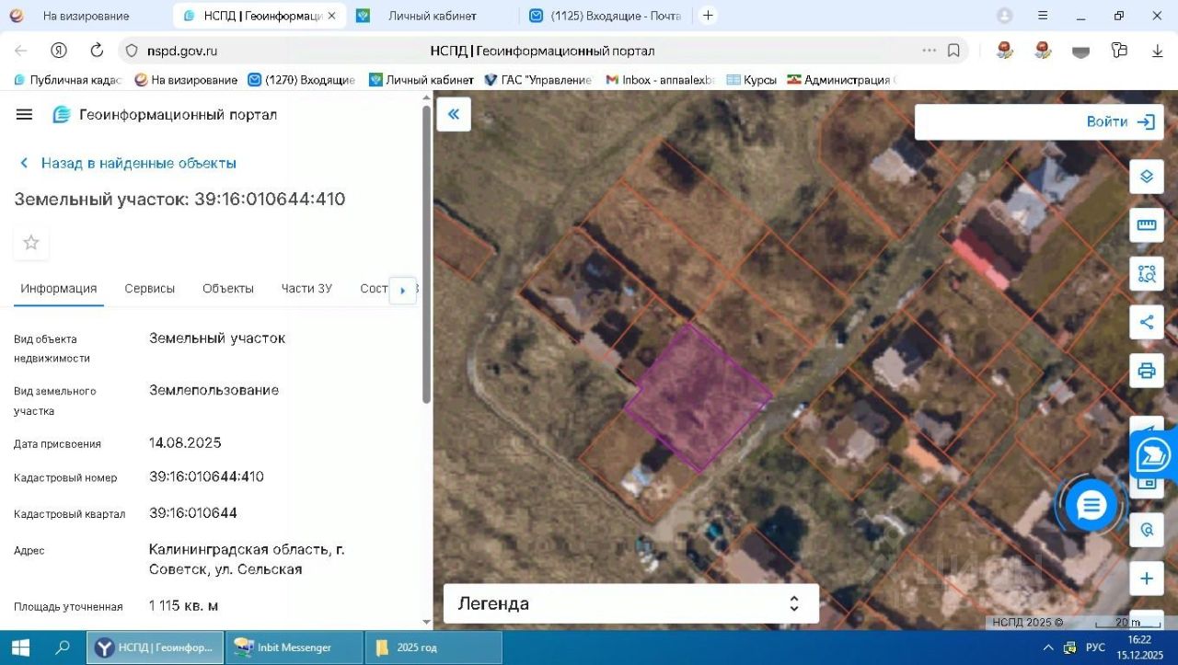Open the map layers panel
1178x665 pixels.
1147,176
